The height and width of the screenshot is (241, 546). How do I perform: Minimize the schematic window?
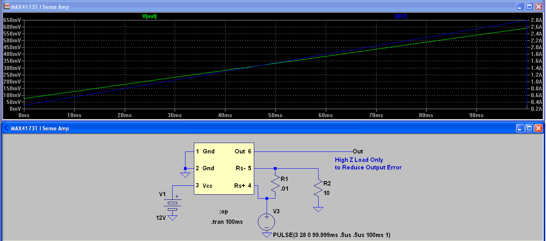tap(520, 128)
